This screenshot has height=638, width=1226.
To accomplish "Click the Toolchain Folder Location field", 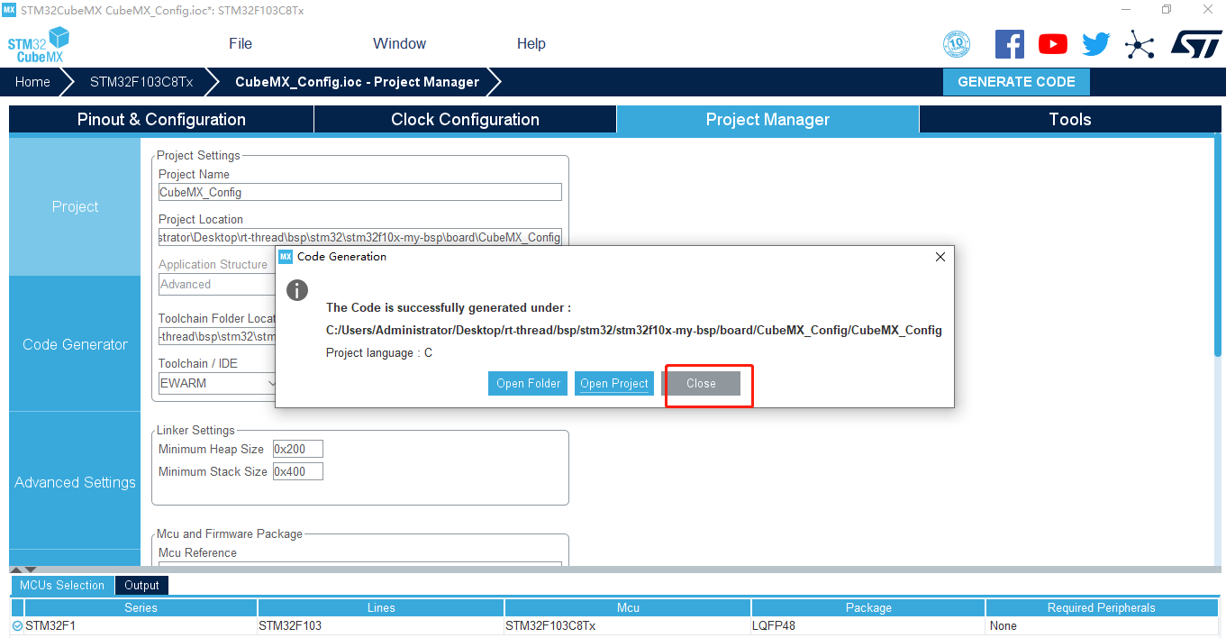I will tap(217, 337).
